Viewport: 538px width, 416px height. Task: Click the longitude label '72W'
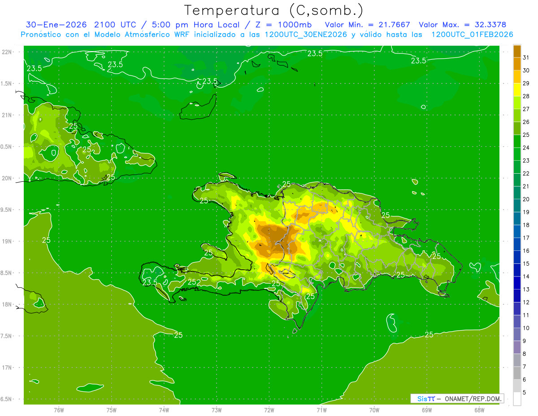tap(269, 410)
